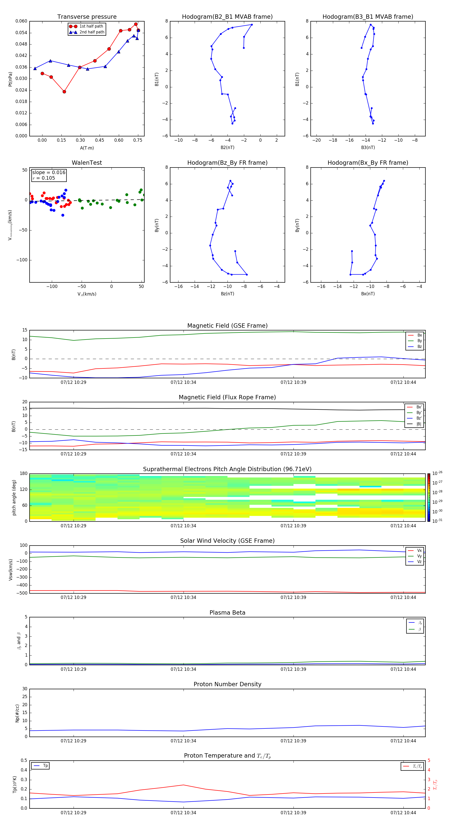The image size is (455, 835).
Task: Click Vy in the solar wind velocity legend
Action: 415,556
